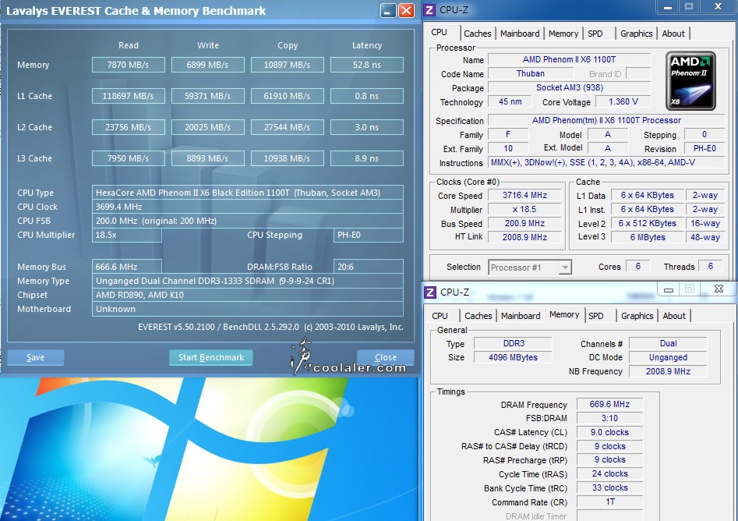Select Memory tab in lower CPU-Z window
The height and width of the screenshot is (521, 738).
click(564, 314)
